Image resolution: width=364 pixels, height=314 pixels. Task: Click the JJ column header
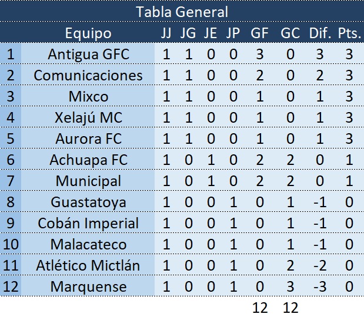pyautogui.click(x=166, y=33)
